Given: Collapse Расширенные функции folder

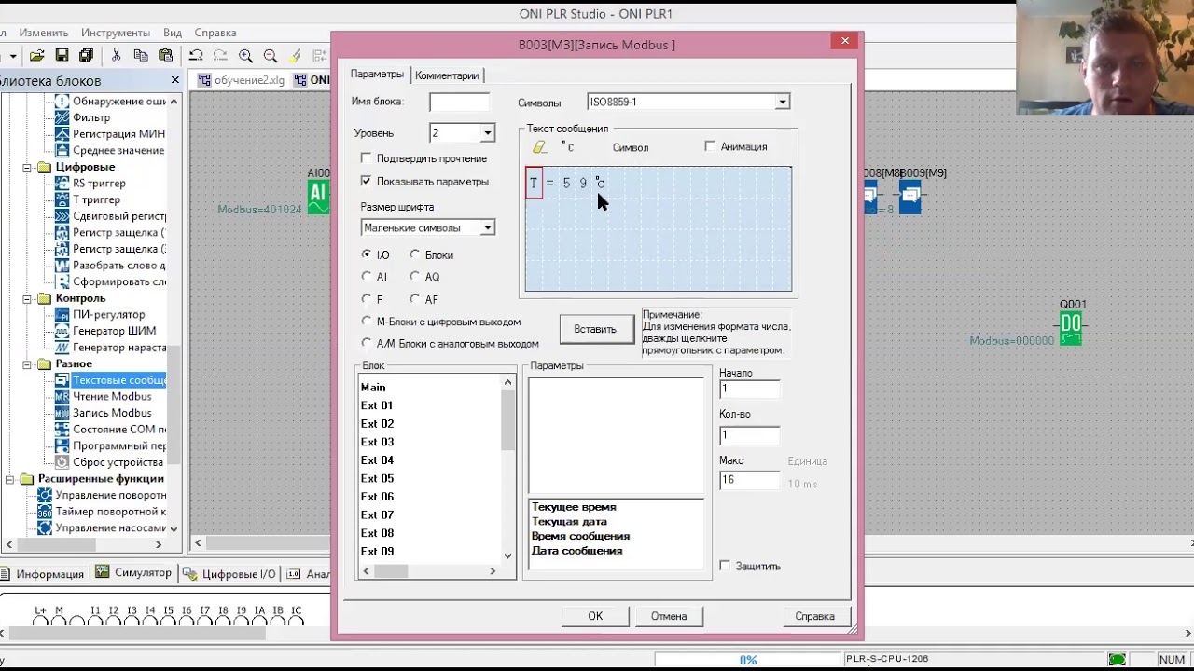Looking at the screenshot, I should point(10,479).
